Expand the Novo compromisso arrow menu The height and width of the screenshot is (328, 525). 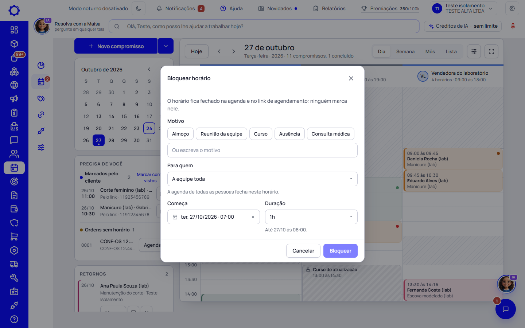pyautogui.click(x=166, y=46)
